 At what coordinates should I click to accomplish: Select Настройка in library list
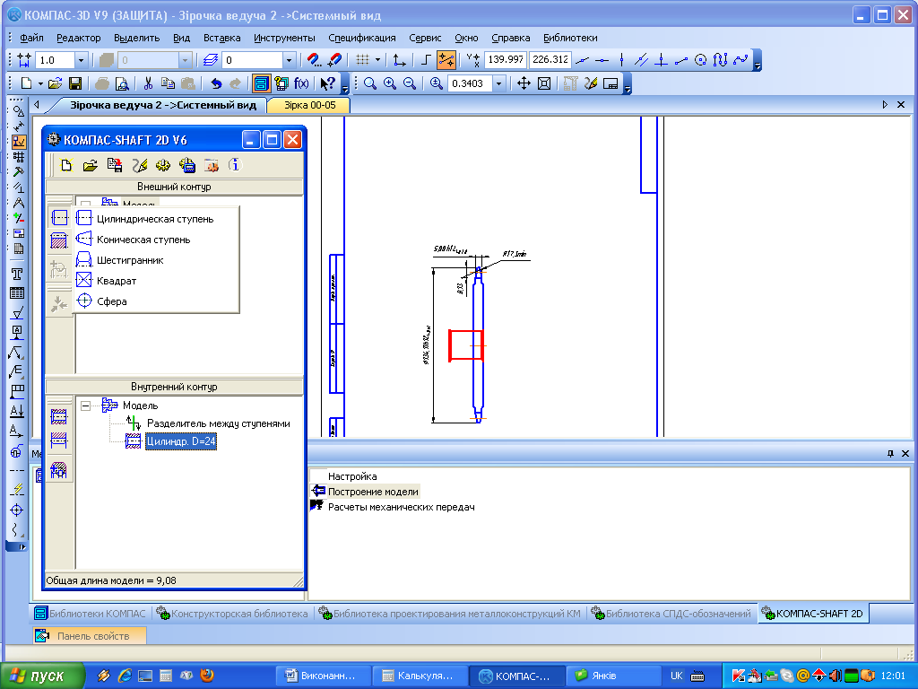coord(351,476)
